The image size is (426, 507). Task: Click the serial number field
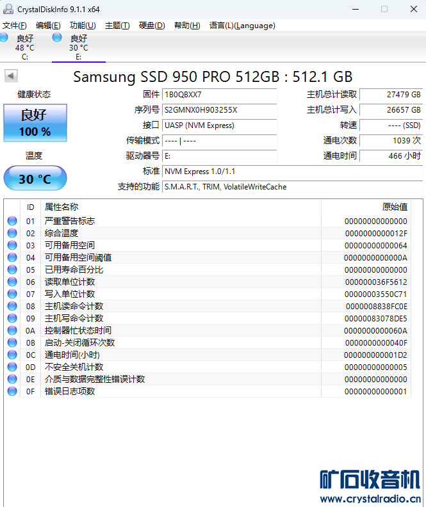[x=219, y=110]
